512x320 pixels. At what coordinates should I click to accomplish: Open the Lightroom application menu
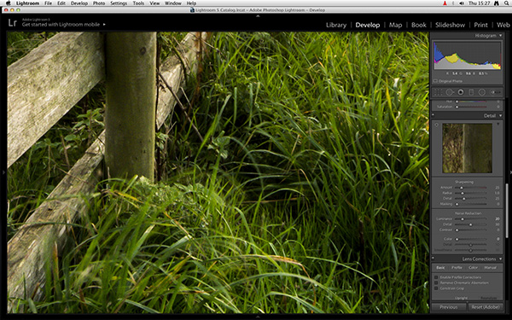(x=27, y=3)
